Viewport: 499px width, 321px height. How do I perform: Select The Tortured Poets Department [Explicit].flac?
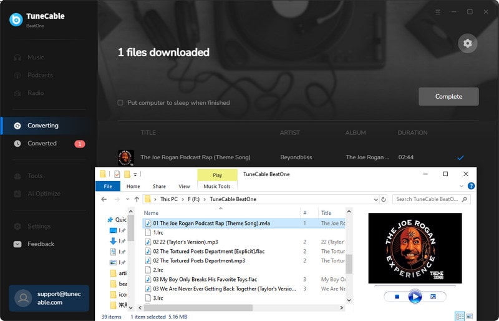coord(208,252)
